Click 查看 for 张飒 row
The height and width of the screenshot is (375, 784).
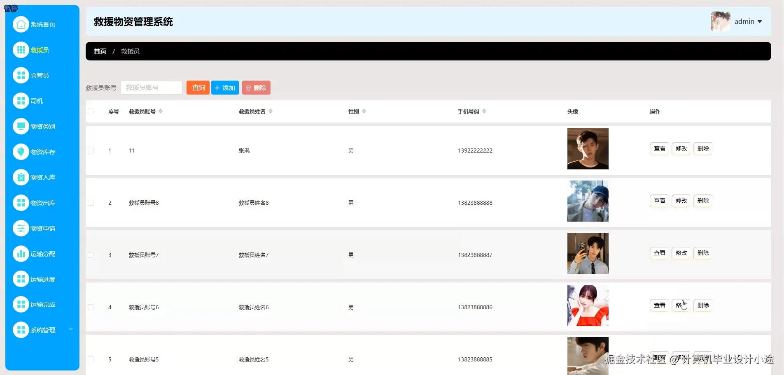pyautogui.click(x=659, y=148)
